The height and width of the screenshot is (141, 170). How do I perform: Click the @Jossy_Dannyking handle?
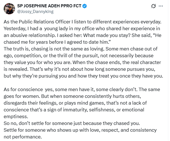click(x=35, y=12)
